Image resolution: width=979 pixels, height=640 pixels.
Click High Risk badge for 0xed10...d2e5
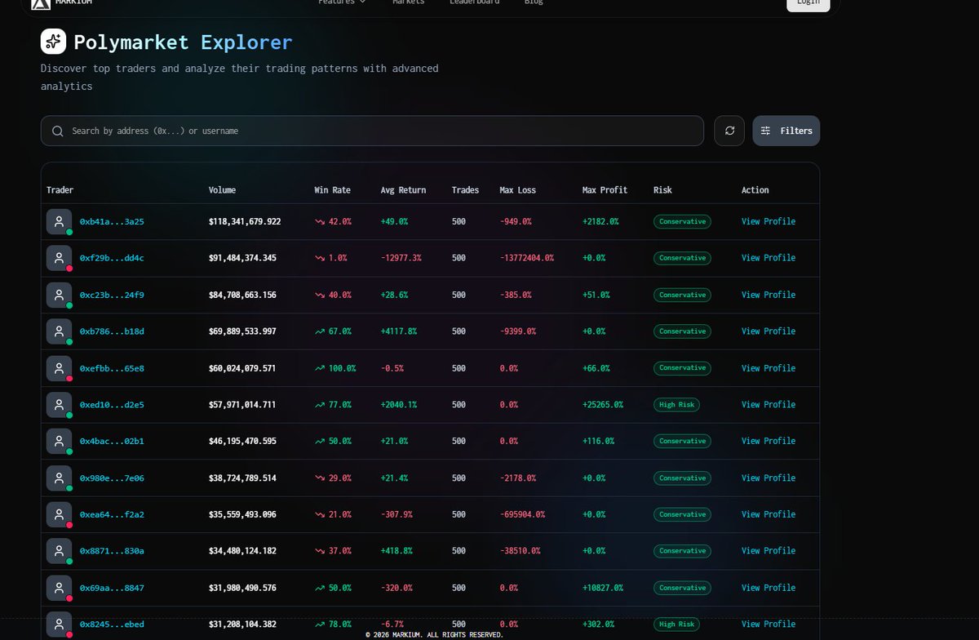click(677, 405)
